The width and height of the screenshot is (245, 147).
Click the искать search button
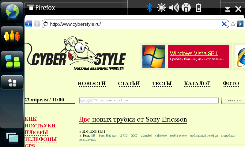click(233, 100)
